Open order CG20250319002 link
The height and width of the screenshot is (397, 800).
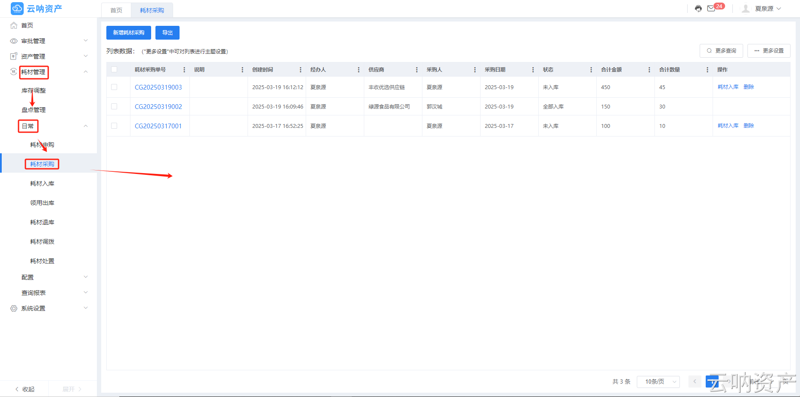pos(158,106)
